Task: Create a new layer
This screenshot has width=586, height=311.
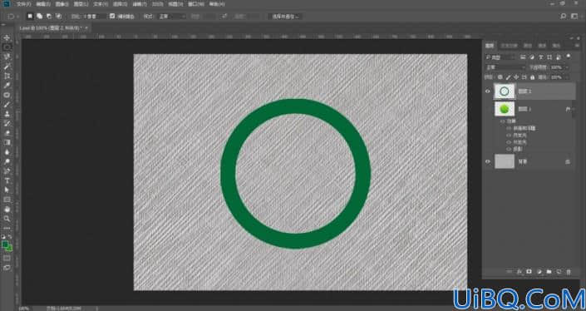Action: point(559,272)
